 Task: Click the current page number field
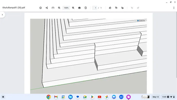click(95, 8)
